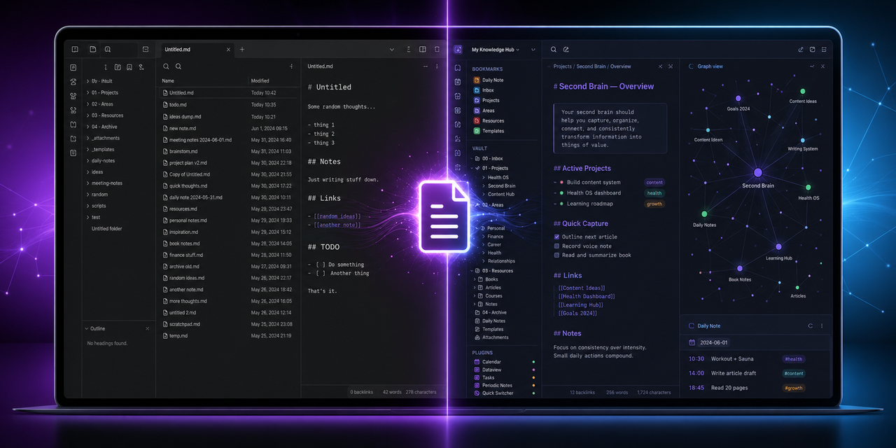The height and width of the screenshot is (448, 896).
Task: Click first search icon above file list
Action: point(167,66)
